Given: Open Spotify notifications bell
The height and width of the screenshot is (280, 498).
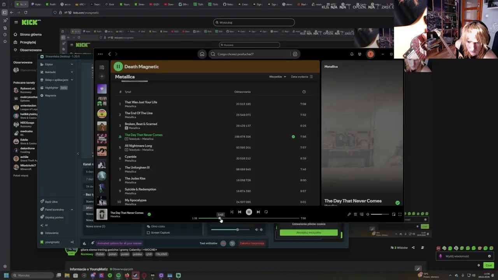Looking at the screenshot, I should tap(352, 54).
